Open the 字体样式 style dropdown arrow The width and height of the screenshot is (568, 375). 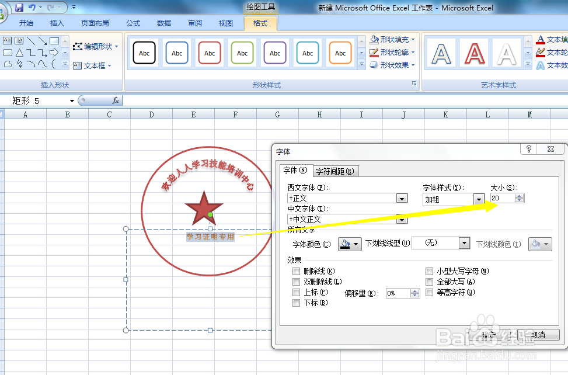pos(479,199)
